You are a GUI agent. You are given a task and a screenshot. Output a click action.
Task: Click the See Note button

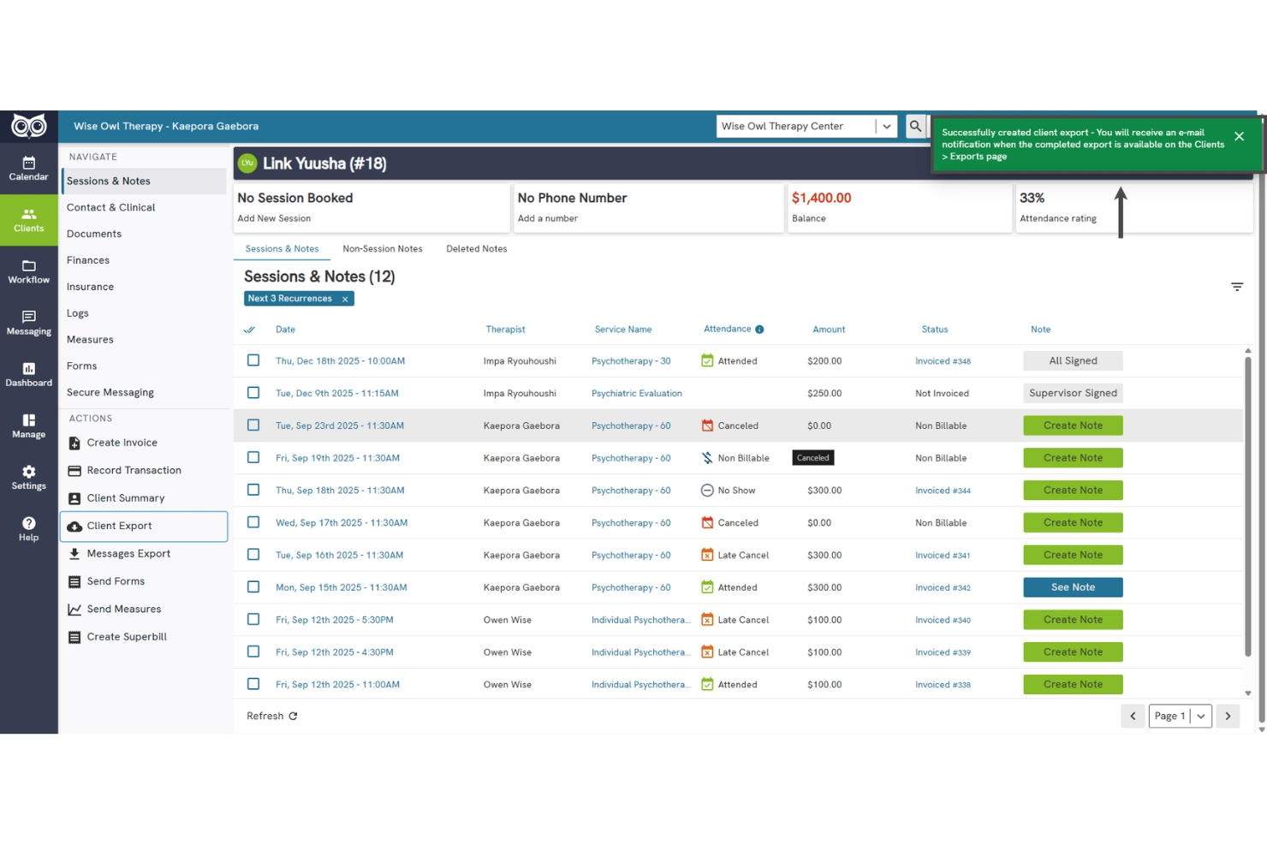click(1073, 587)
